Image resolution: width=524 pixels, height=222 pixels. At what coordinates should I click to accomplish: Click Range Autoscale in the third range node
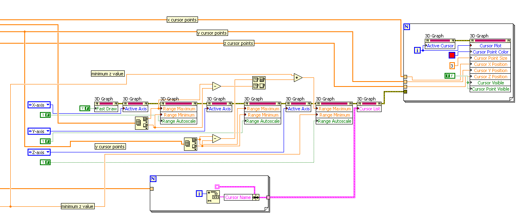click(334, 121)
